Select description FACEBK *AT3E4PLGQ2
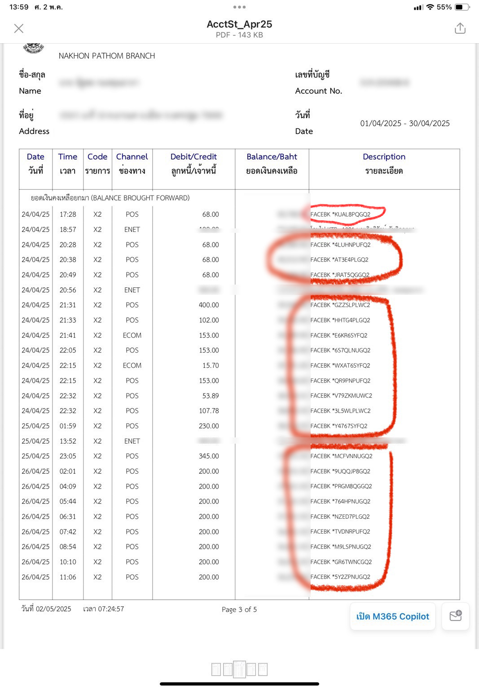The image size is (479, 690). 339,260
